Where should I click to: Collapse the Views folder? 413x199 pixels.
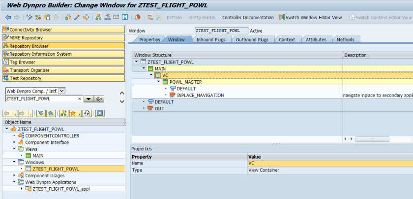[x=14, y=149]
